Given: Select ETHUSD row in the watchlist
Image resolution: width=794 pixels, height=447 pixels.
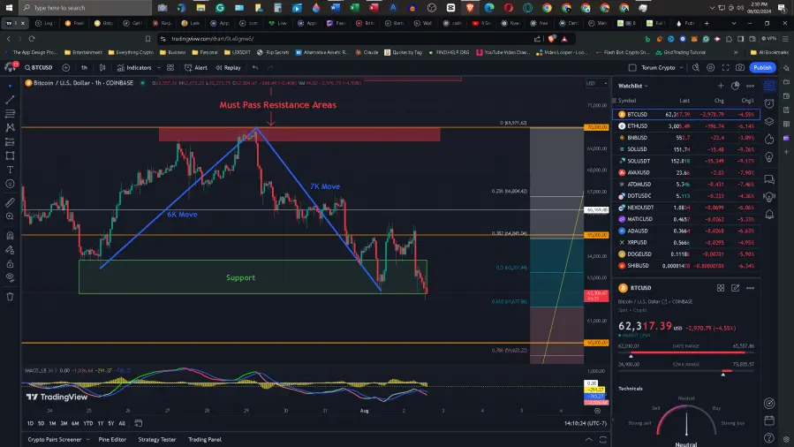Looking at the screenshot, I should (x=686, y=126).
